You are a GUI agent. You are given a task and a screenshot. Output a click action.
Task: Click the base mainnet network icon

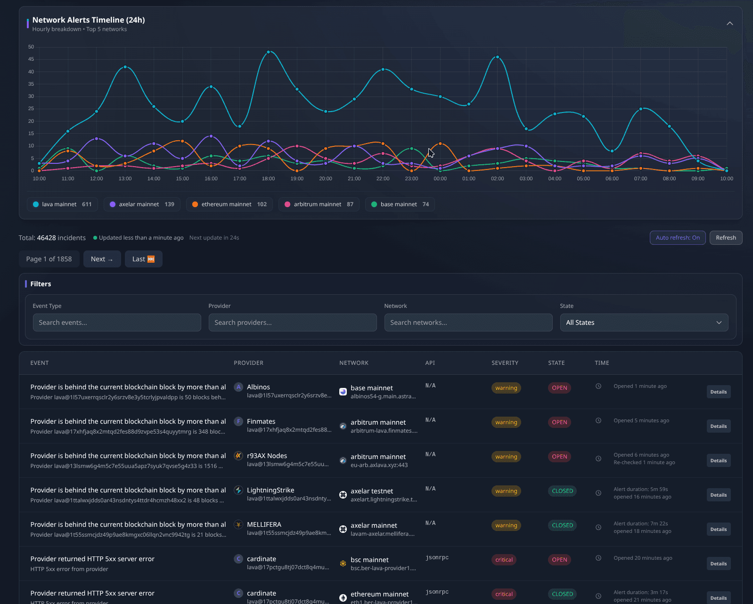343,392
